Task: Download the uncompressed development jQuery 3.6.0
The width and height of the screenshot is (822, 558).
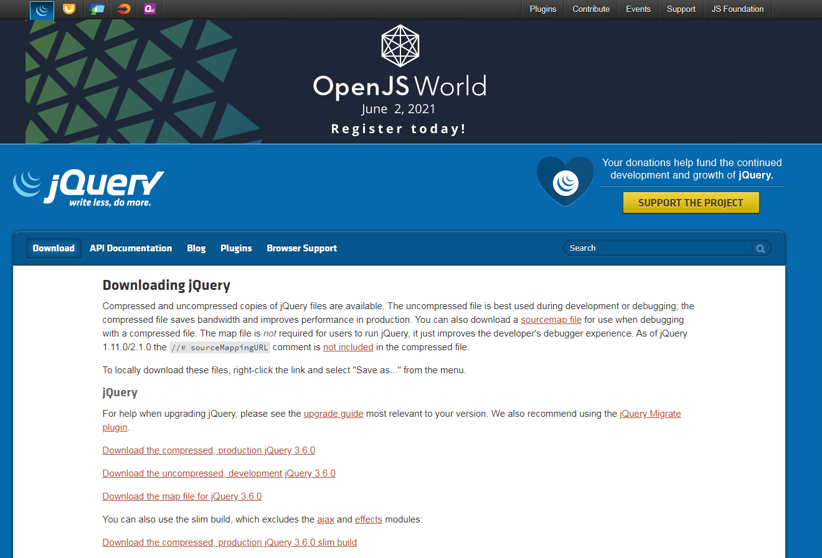Action: coord(219,473)
